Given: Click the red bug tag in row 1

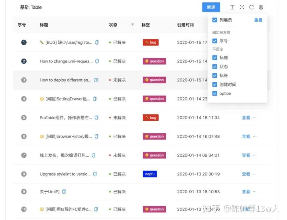Looking at the screenshot, I should pyautogui.click(x=151, y=43).
